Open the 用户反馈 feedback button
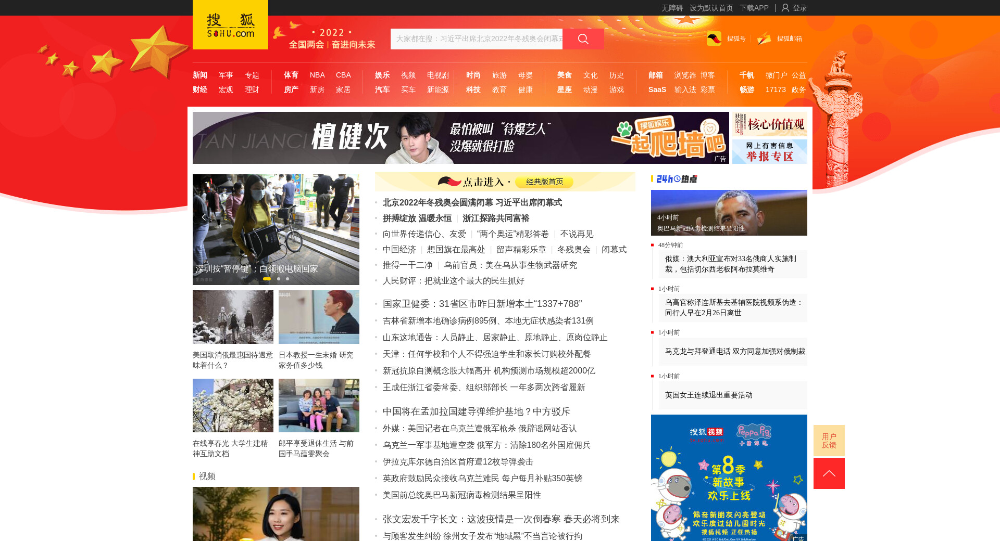This screenshot has height=541, width=1000. pyautogui.click(x=829, y=441)
